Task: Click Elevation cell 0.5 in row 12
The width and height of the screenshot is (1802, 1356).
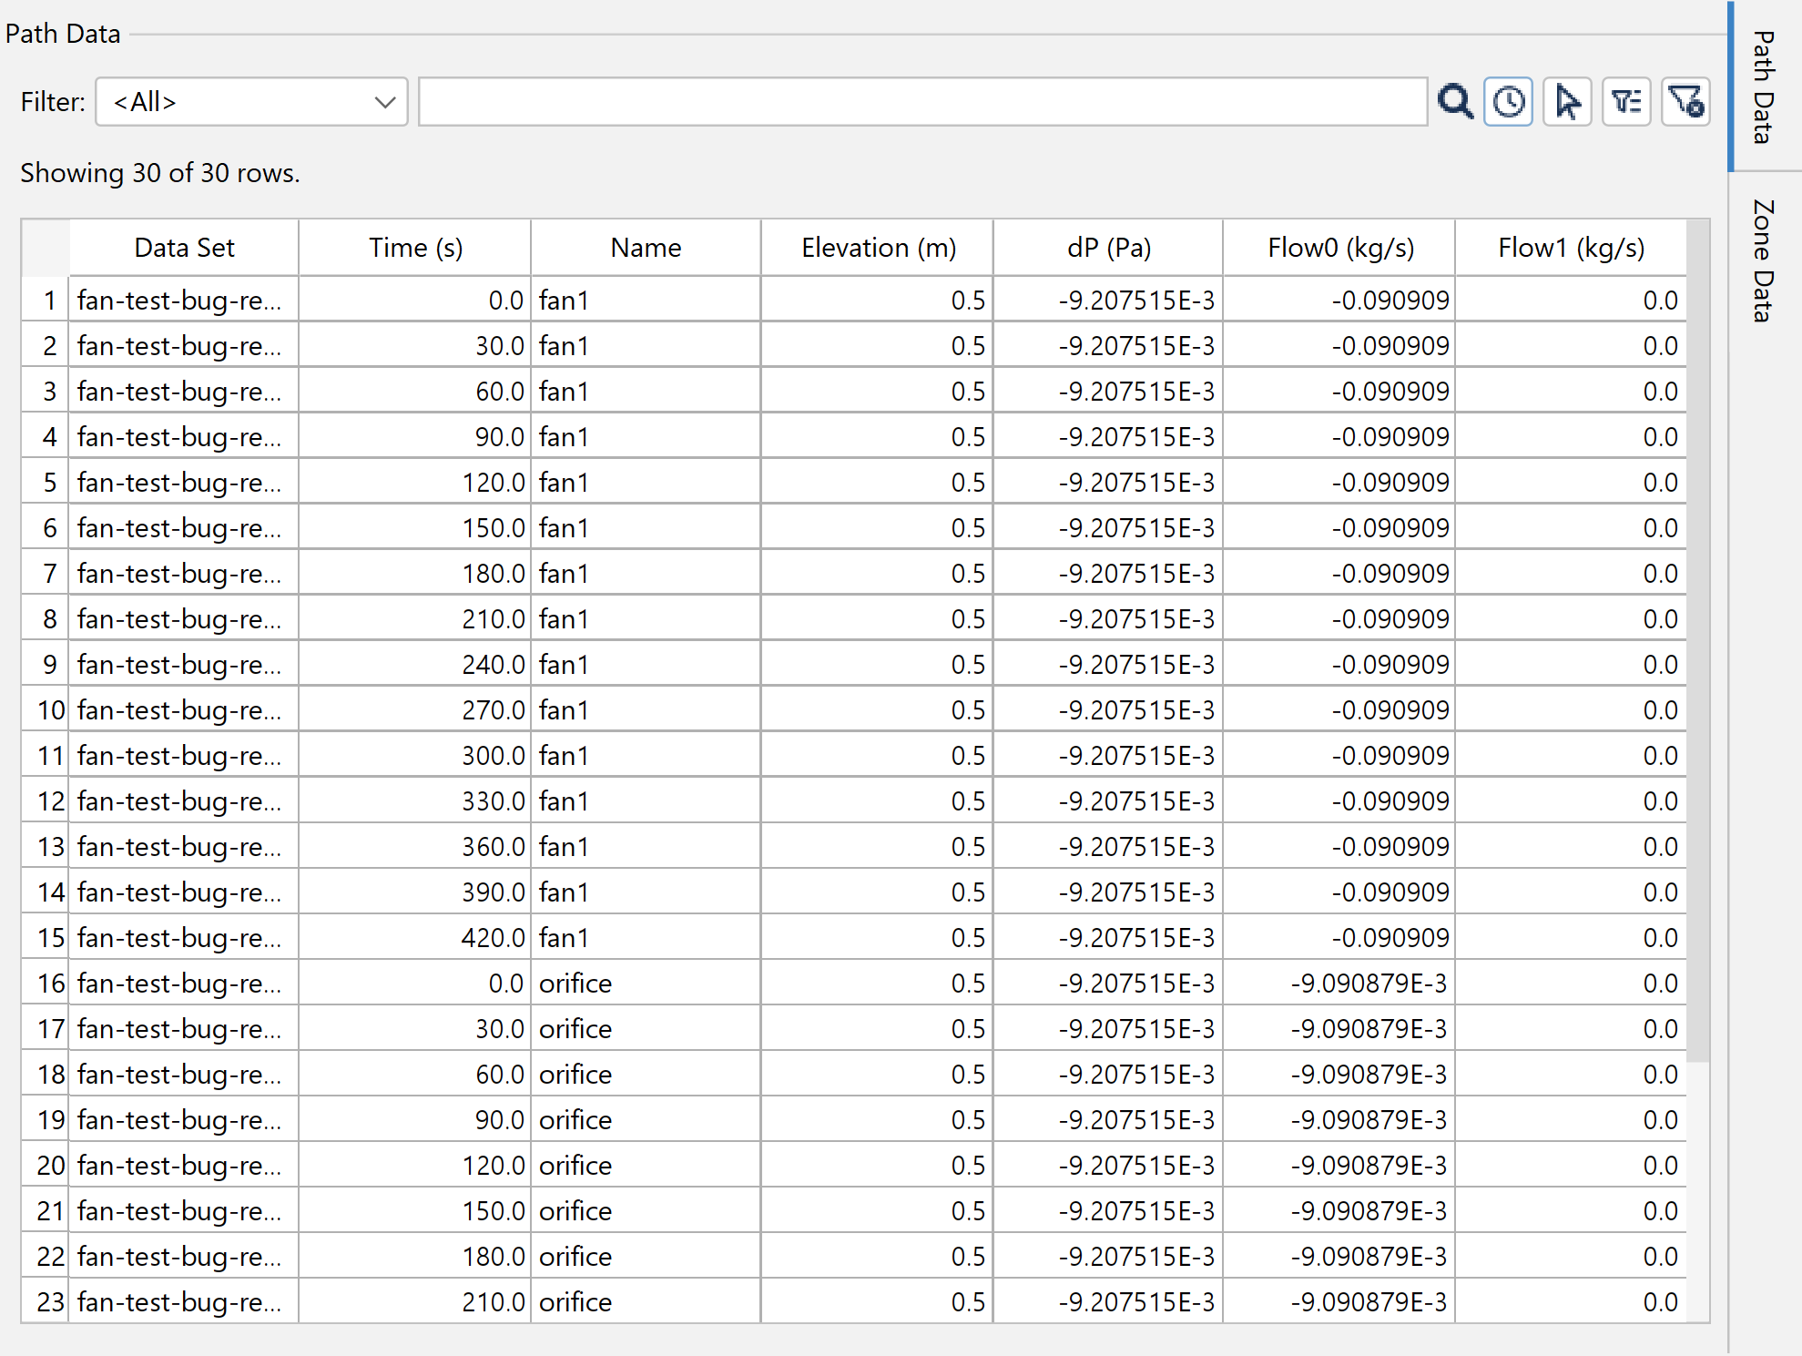Action: pos(878,800)
